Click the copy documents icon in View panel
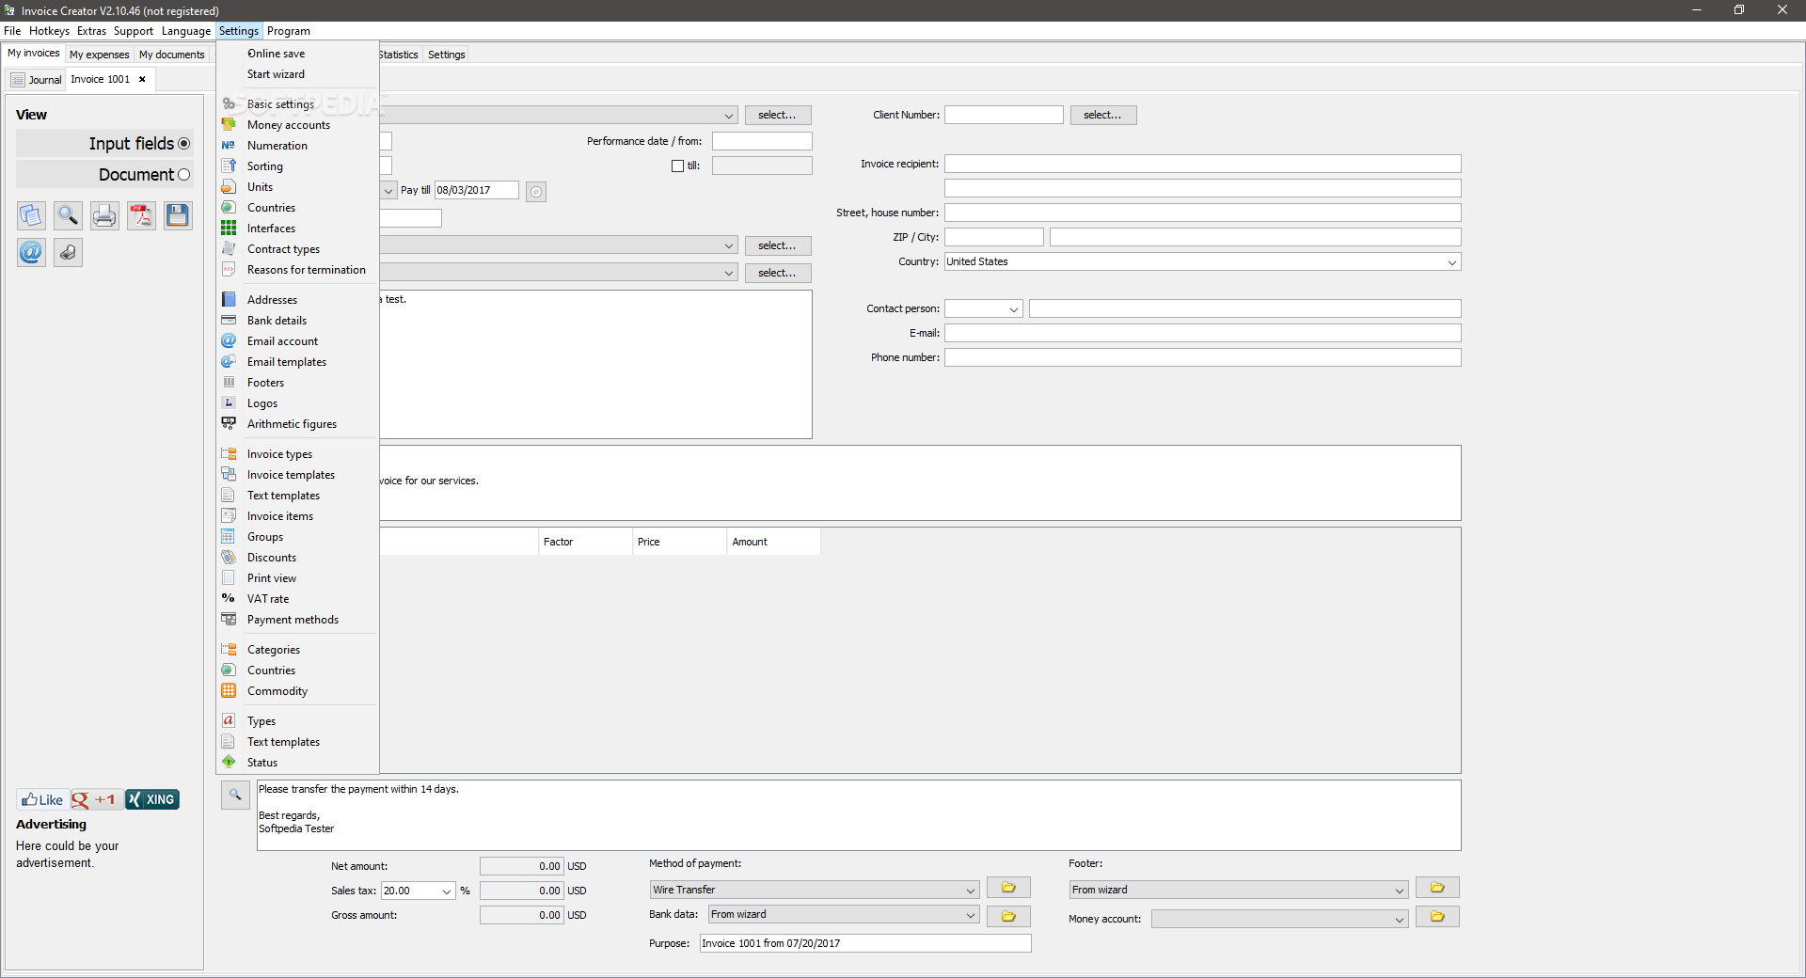The width and height of the screenshot is (1806, 978). pyautogui.click(x=31, y=215)
